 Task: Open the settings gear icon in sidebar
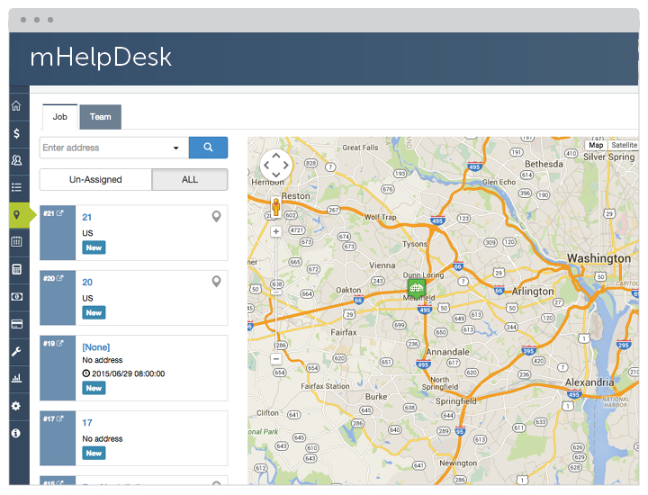pyautogui.click(x=16, y=406)
